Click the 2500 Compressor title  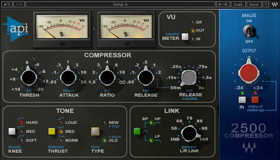pos(249,131)
